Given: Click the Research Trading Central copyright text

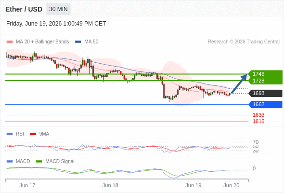Looking at the screenshot, I should pyautogui.click(x=244, y=42).
